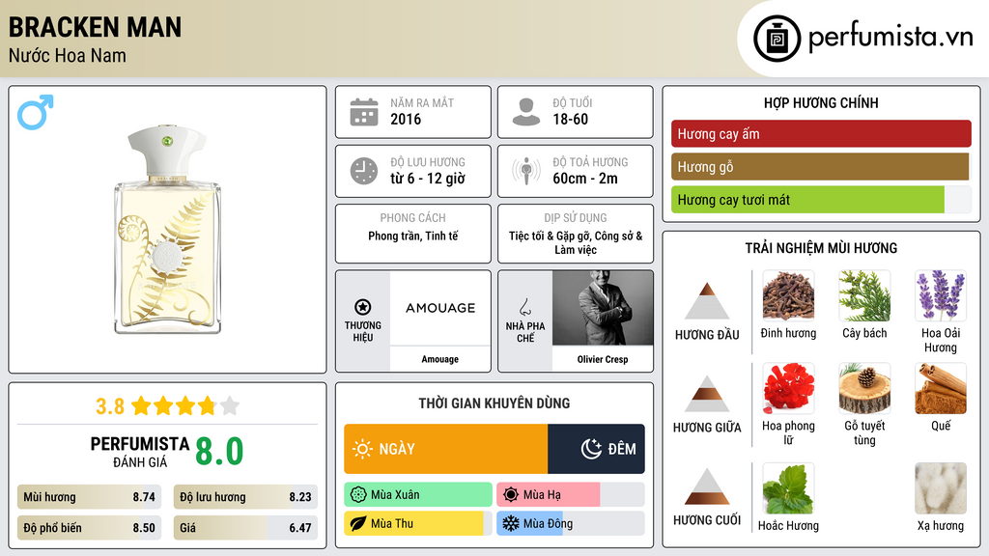Click the green 8.0 Perfumista score
989x556 pixels.
pos(219,452)
